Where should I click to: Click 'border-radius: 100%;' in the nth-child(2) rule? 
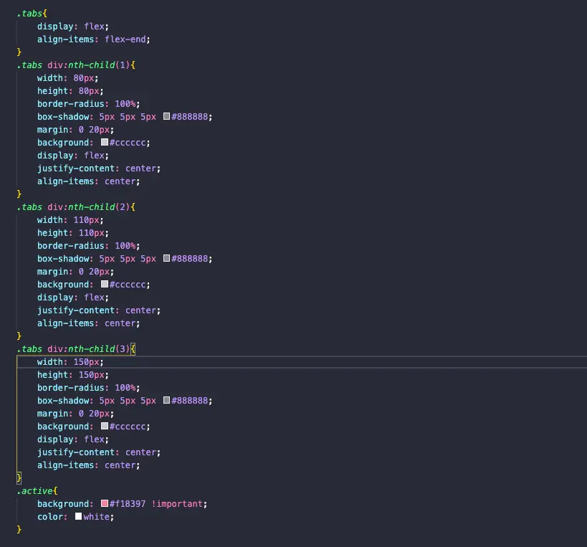tap(88, 246)
